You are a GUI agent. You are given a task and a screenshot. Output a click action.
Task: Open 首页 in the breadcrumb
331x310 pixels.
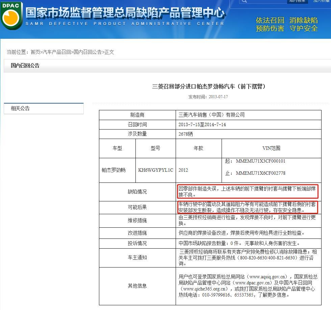click(35, 52)
